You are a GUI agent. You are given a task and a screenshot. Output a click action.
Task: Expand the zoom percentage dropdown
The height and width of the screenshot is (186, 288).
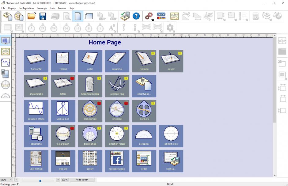coord(11,180)
